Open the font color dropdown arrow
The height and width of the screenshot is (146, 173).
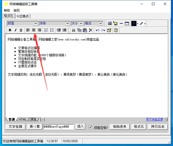tap(137, 24)
